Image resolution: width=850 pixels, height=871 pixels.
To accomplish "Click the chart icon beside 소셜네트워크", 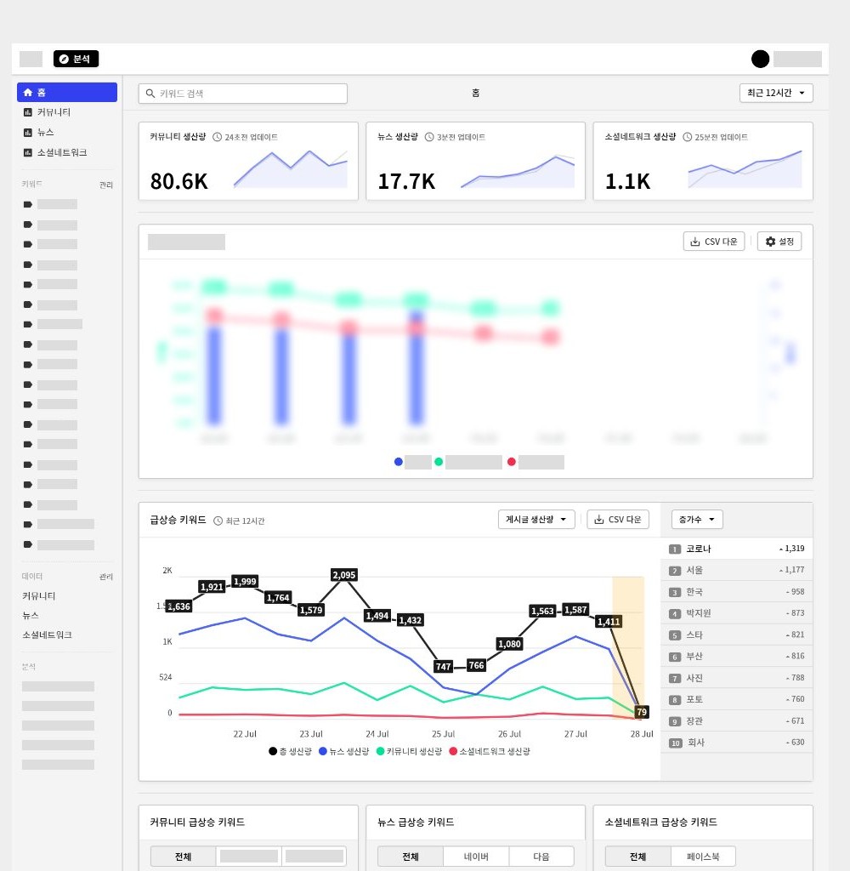I will click(28, 153).
